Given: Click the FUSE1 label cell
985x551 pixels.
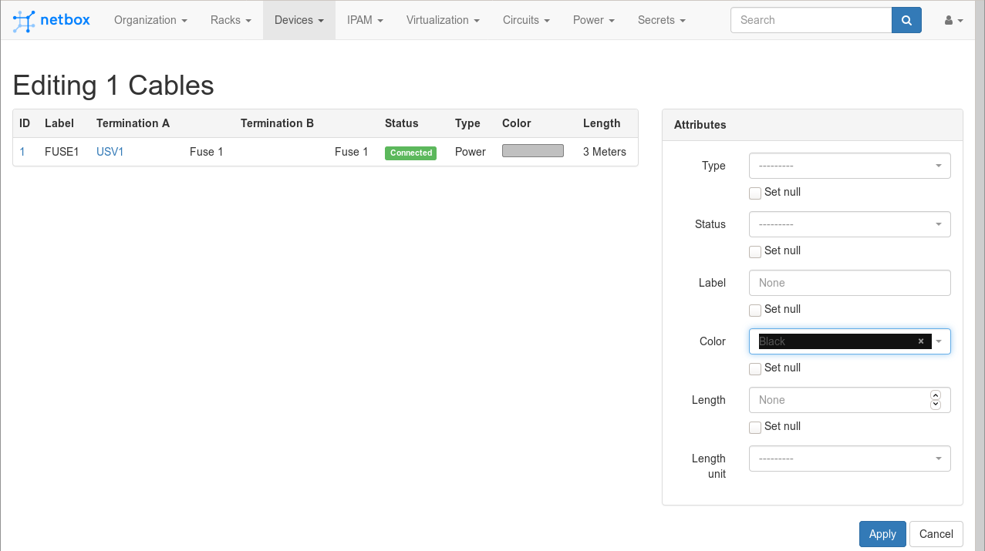Looking at the screenshot, I should (62, 152).
